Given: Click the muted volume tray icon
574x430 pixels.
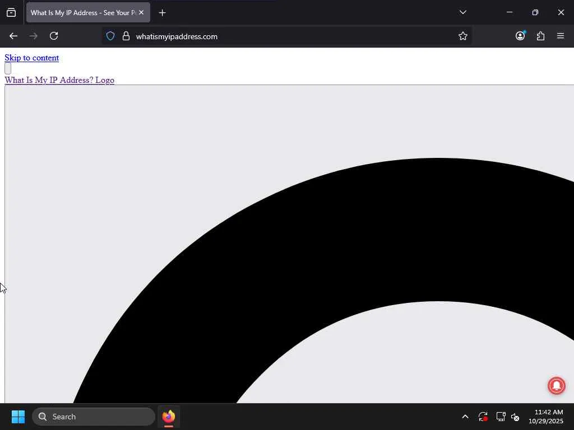Looking at the screenshot, I should point(516,417).
